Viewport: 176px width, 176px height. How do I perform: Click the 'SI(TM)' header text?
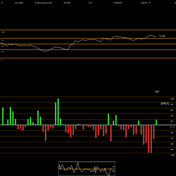click(x=67, y=3)
